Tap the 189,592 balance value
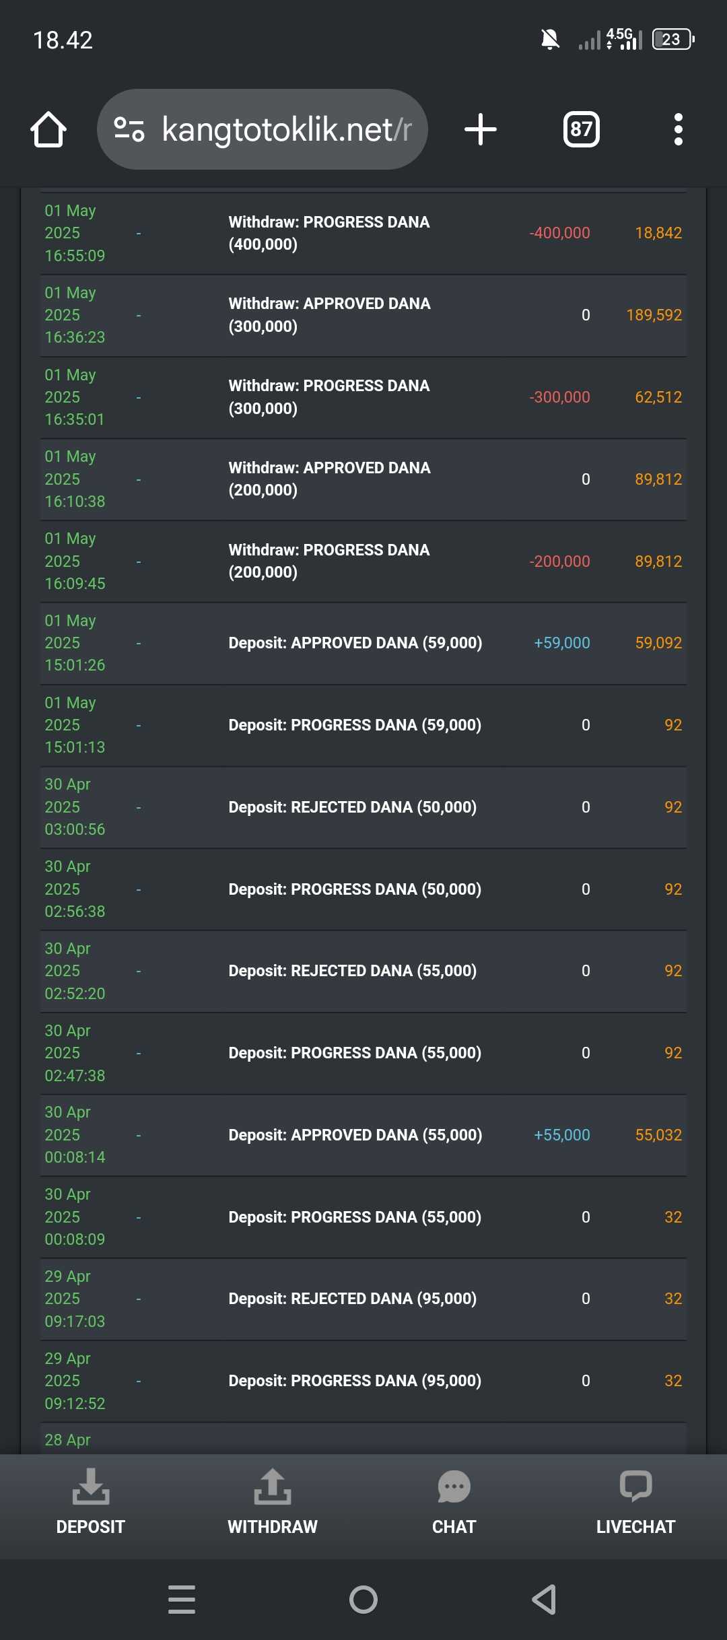The height and width of the screenshot is (1640, 727). pyautogui.click(x=654, y=315)
